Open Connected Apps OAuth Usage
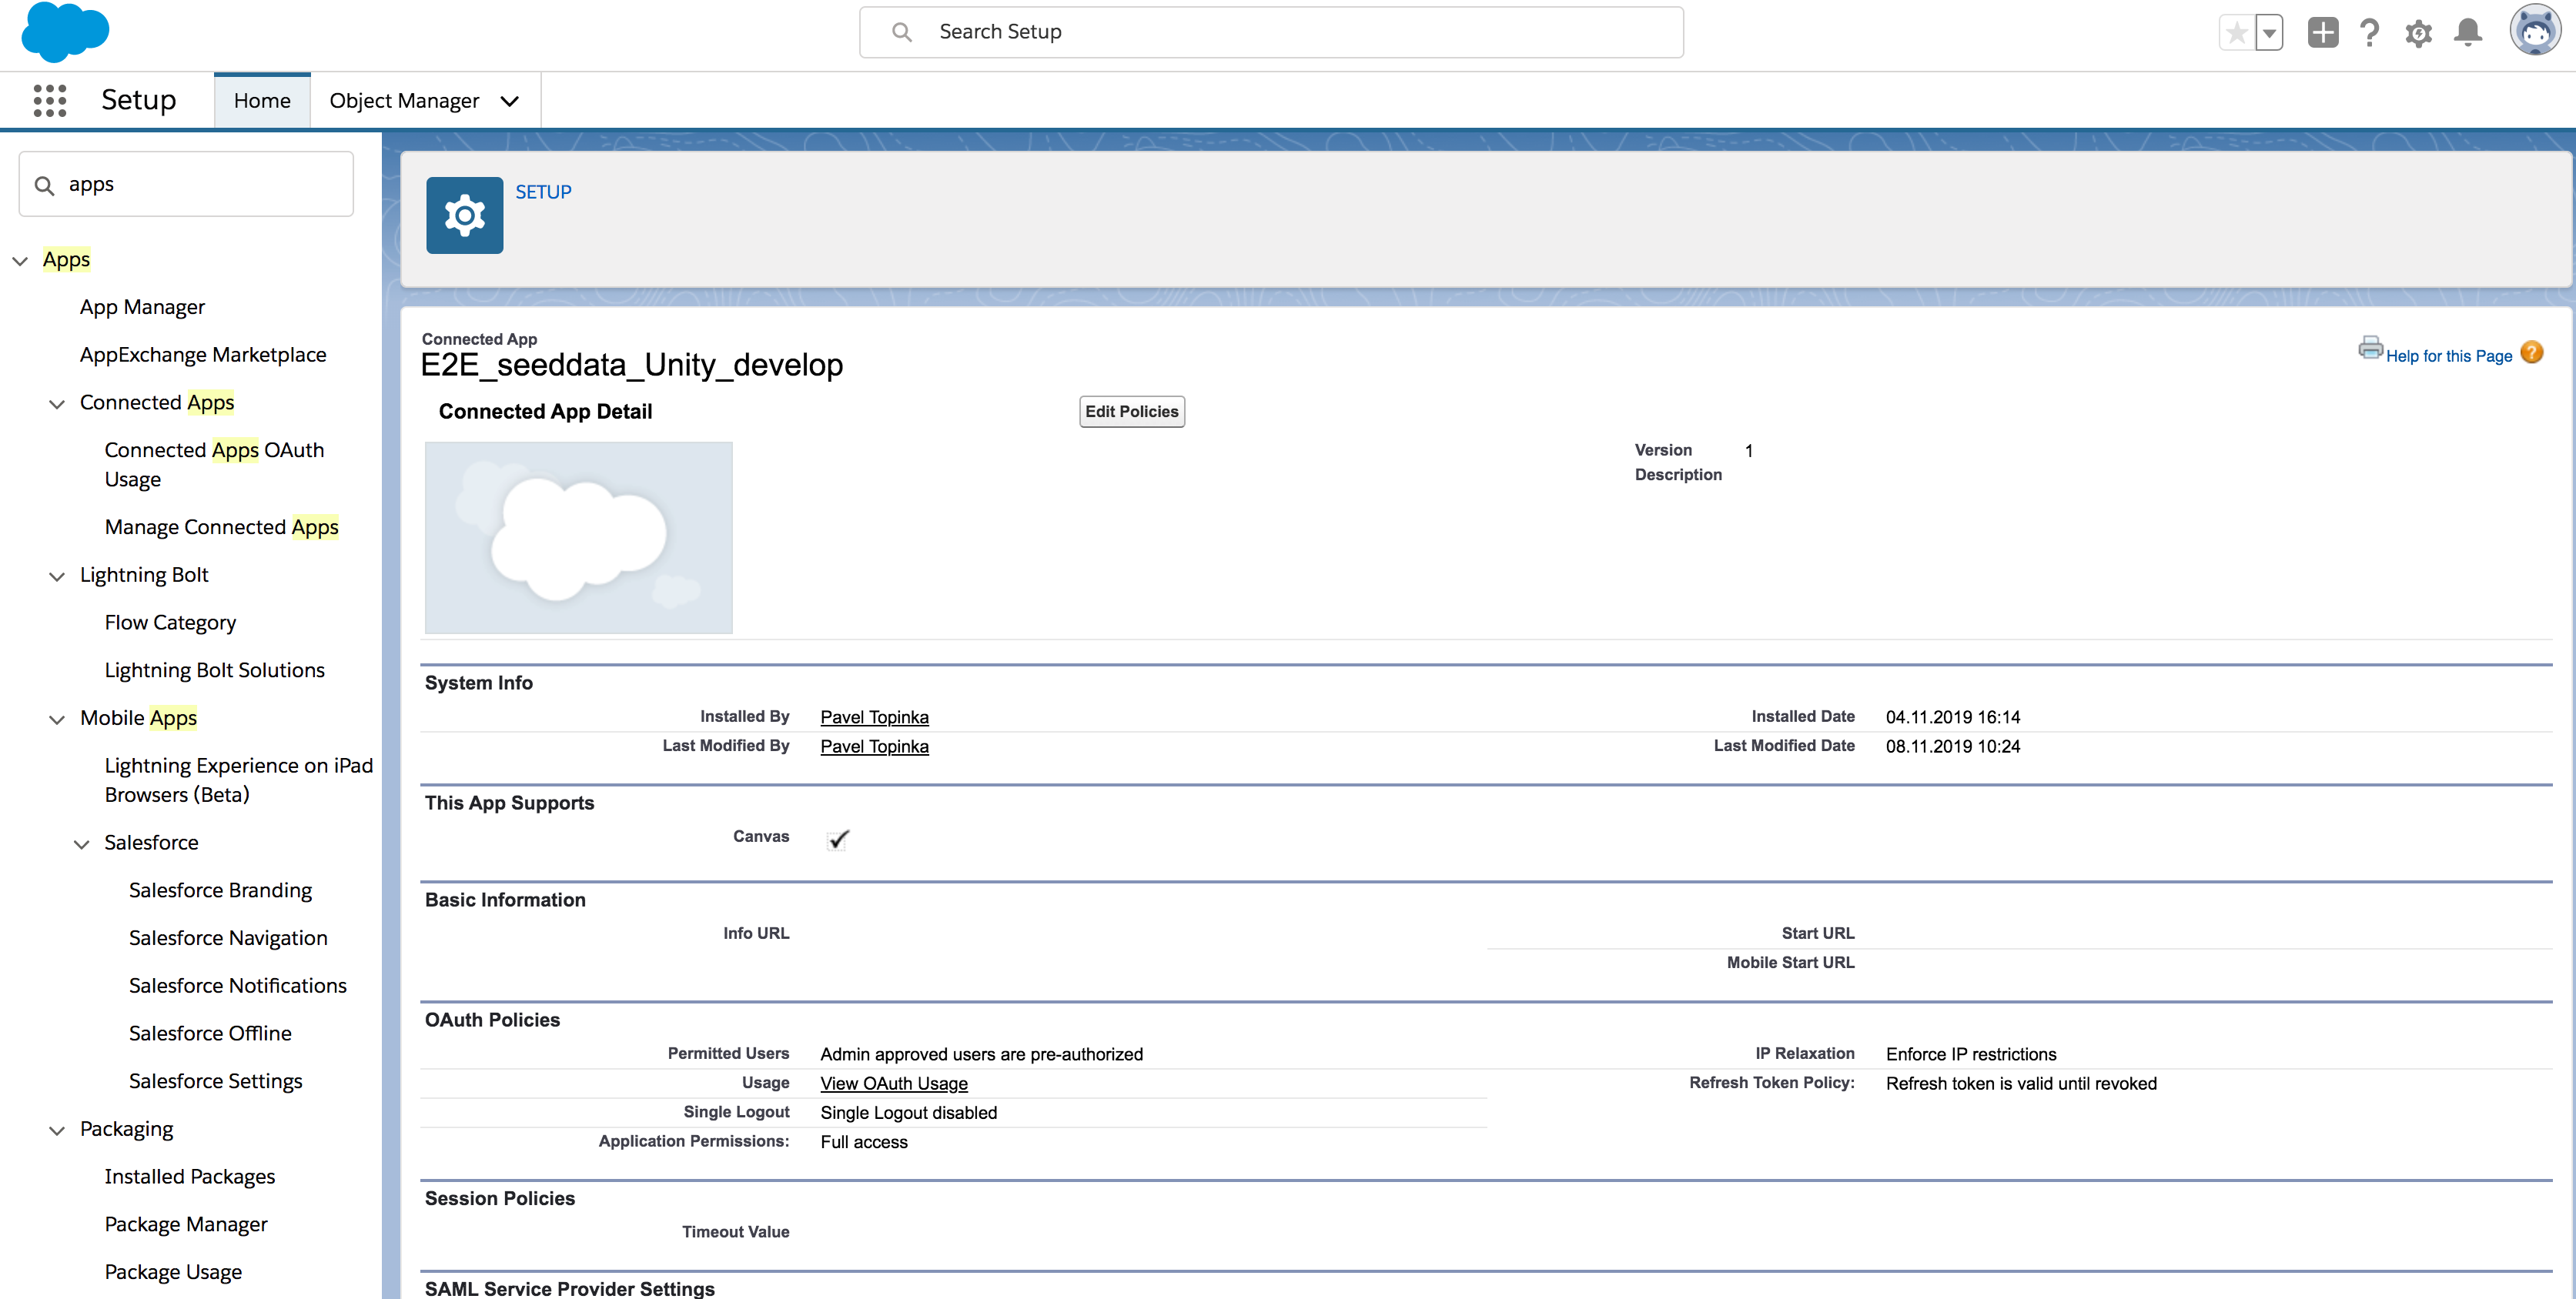 (x=214, y=465)
